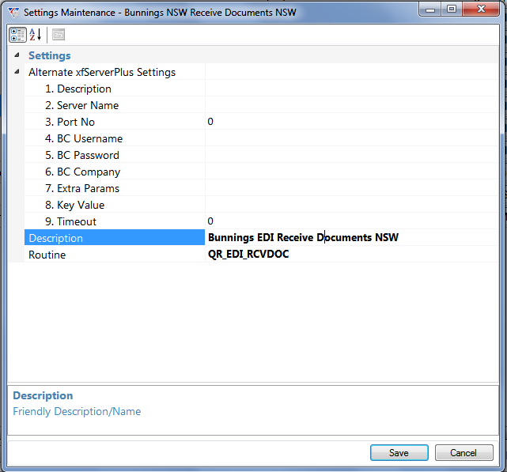Edit the Bunnings EDI Receive Documents value
Viewport: 507px width, 472px height.
coord(352,238)
